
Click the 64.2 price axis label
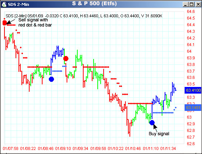tap(191, 38)
